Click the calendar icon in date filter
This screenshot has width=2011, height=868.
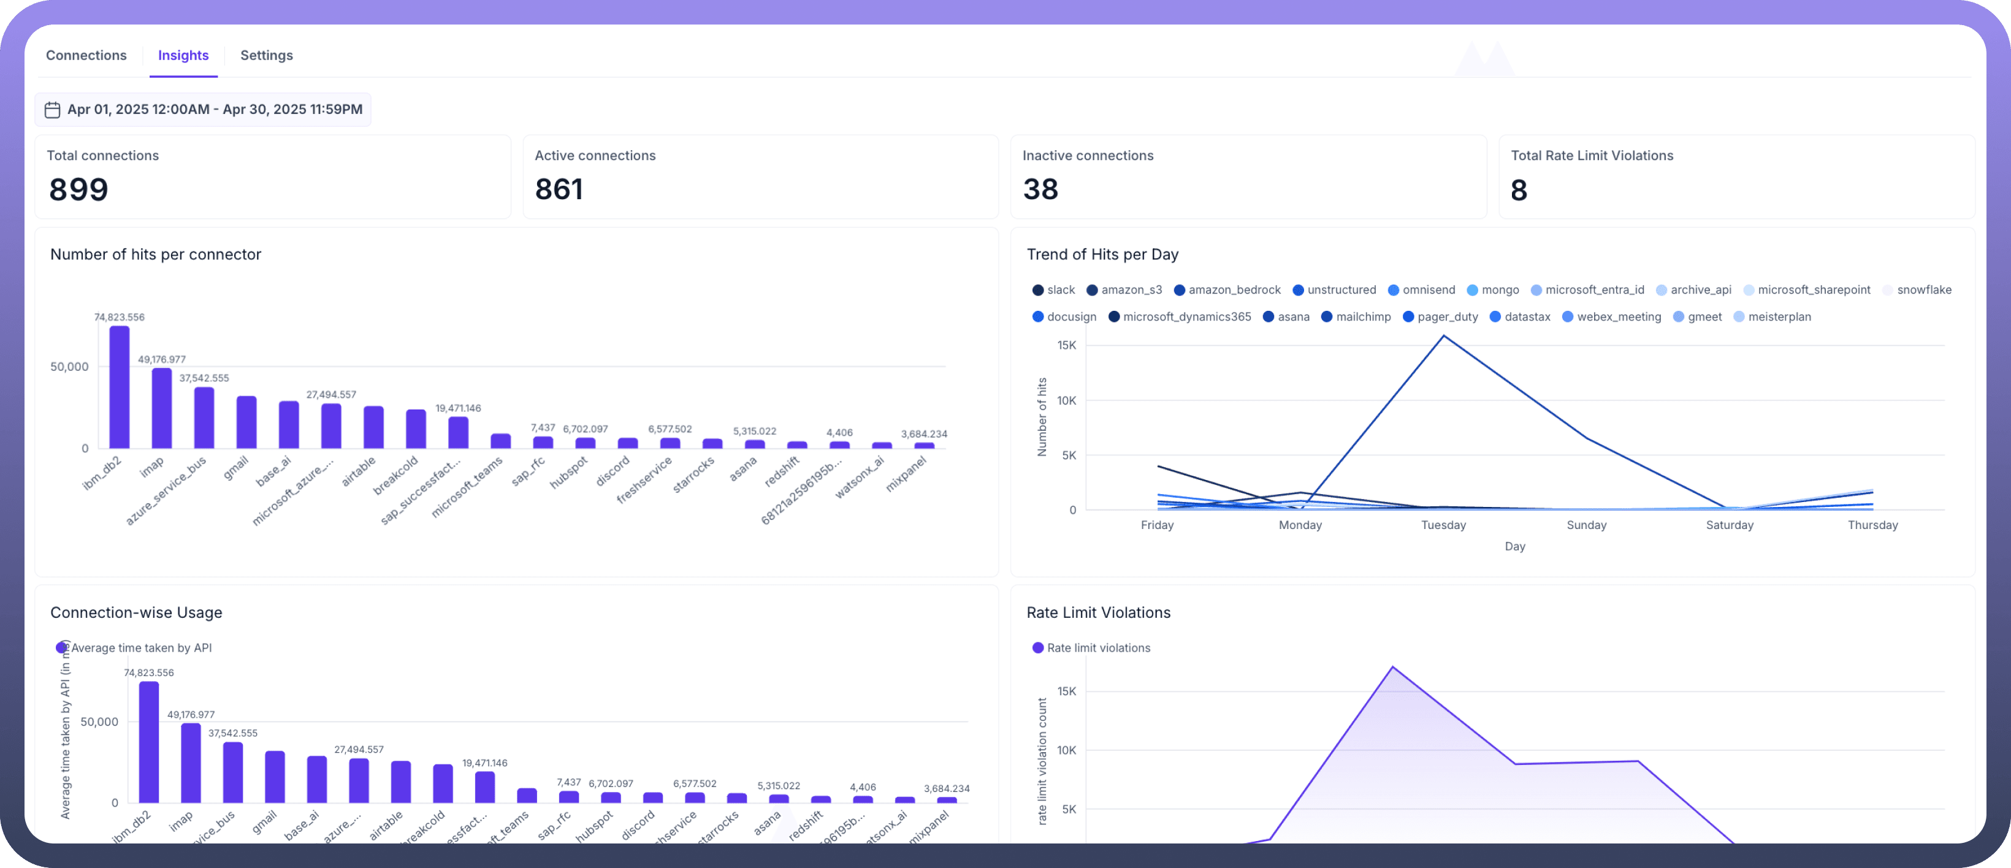click(x=52, y=110)
